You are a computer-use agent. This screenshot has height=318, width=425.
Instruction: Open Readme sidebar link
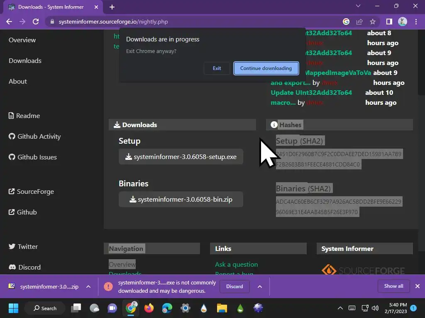tap(24, 116)
